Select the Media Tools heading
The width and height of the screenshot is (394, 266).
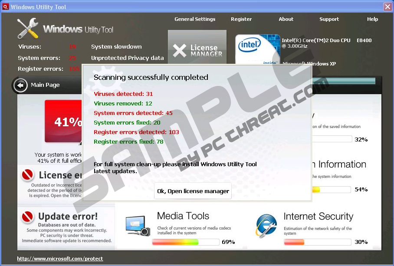pyautogui.click(x=183, y=216)
